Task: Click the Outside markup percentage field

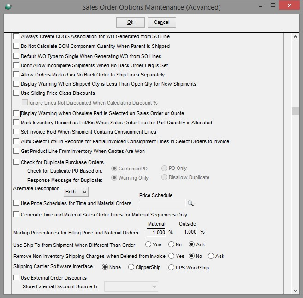Action: pyautogui.click(x=187, y=232)
